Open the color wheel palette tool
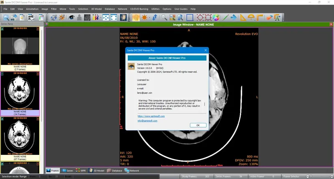This screenshot has height=179, width=334. 216,17
